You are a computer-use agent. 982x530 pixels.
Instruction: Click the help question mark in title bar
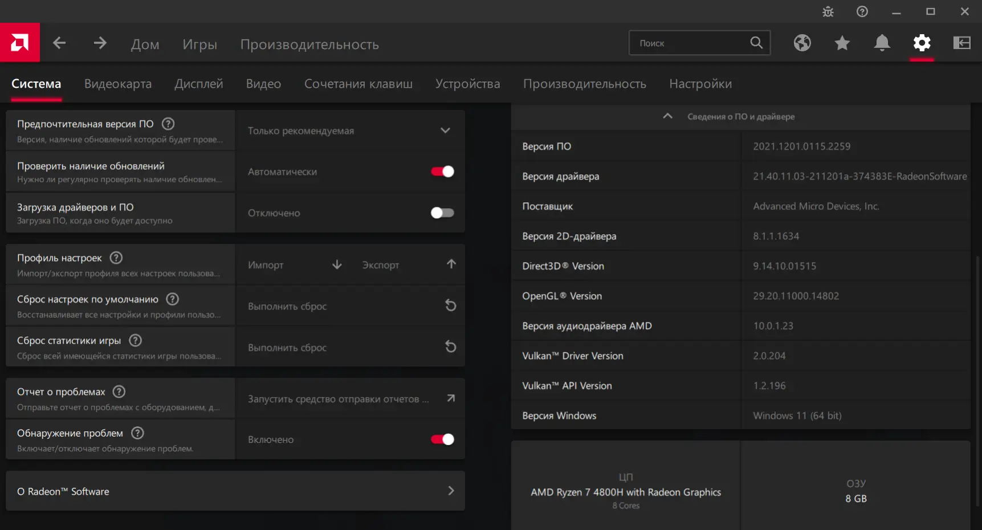point(862,11)
